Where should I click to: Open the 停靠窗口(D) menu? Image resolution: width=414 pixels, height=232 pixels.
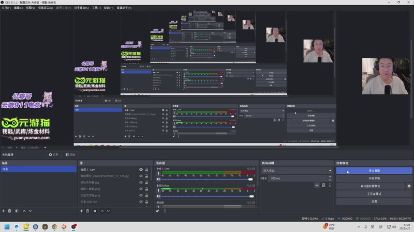pyautogui.click(x=46, y=8)
